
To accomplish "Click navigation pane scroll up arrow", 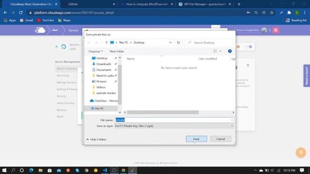I will coord(120,58).
